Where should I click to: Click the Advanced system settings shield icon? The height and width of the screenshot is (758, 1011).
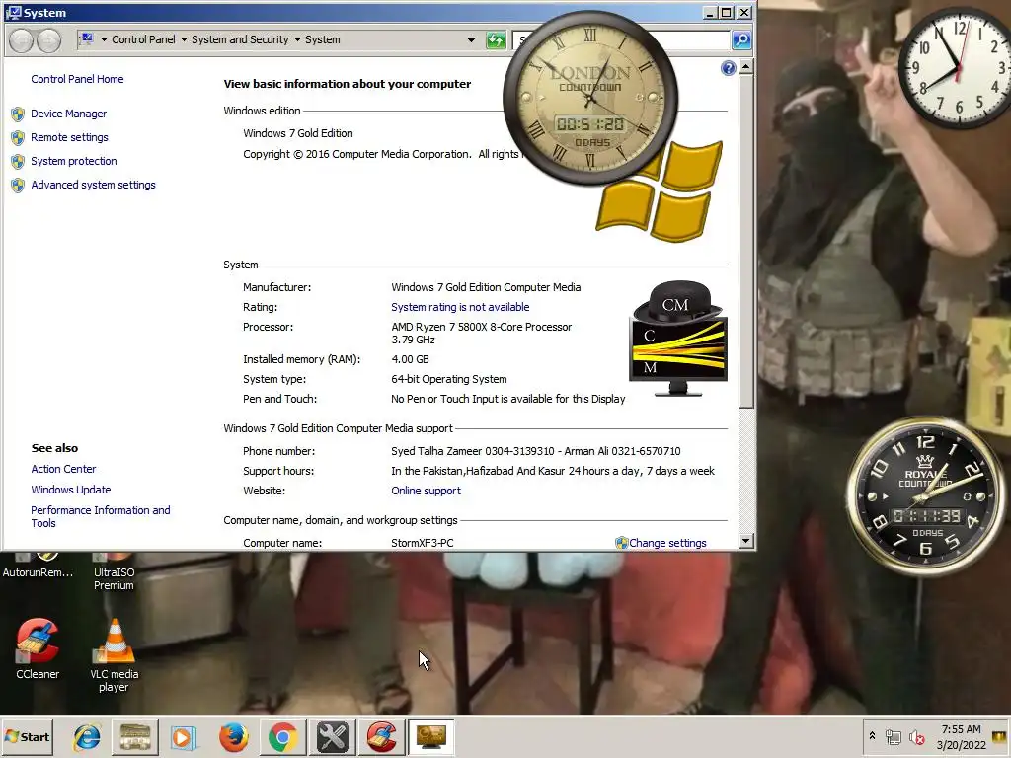tap(18, 186)
